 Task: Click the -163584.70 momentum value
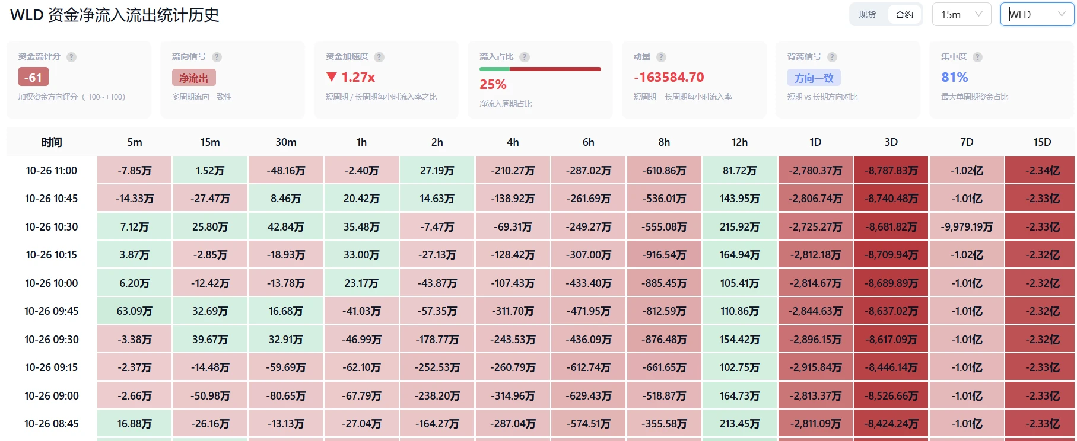(669, 78)
